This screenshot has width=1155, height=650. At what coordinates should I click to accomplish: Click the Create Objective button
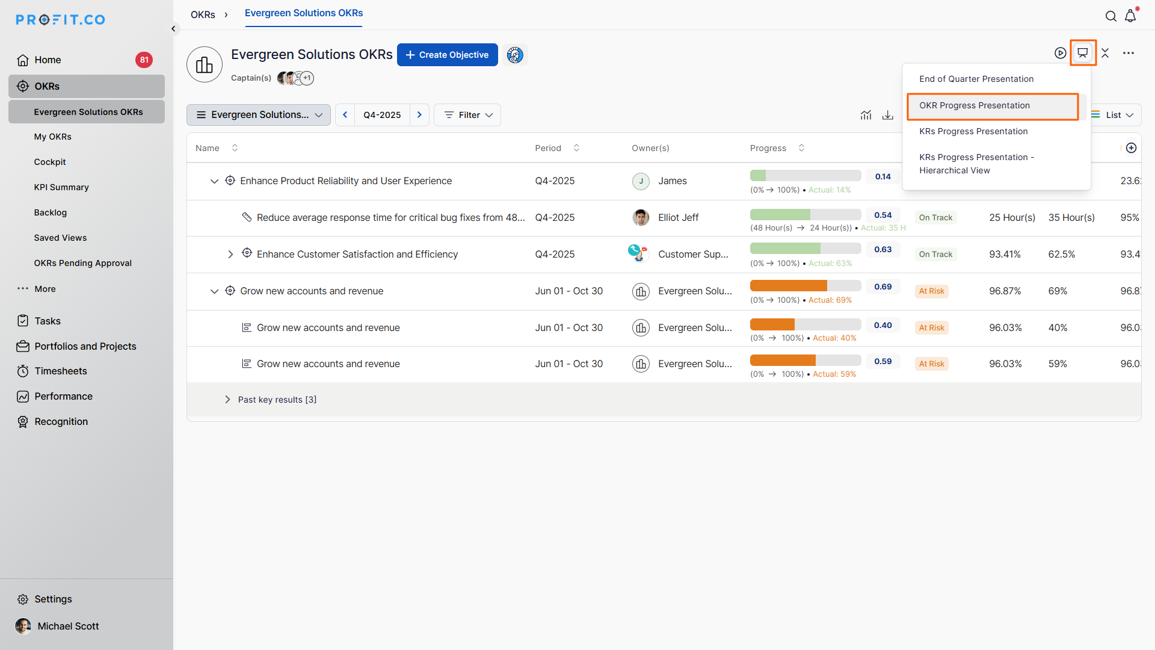(447, 55)
